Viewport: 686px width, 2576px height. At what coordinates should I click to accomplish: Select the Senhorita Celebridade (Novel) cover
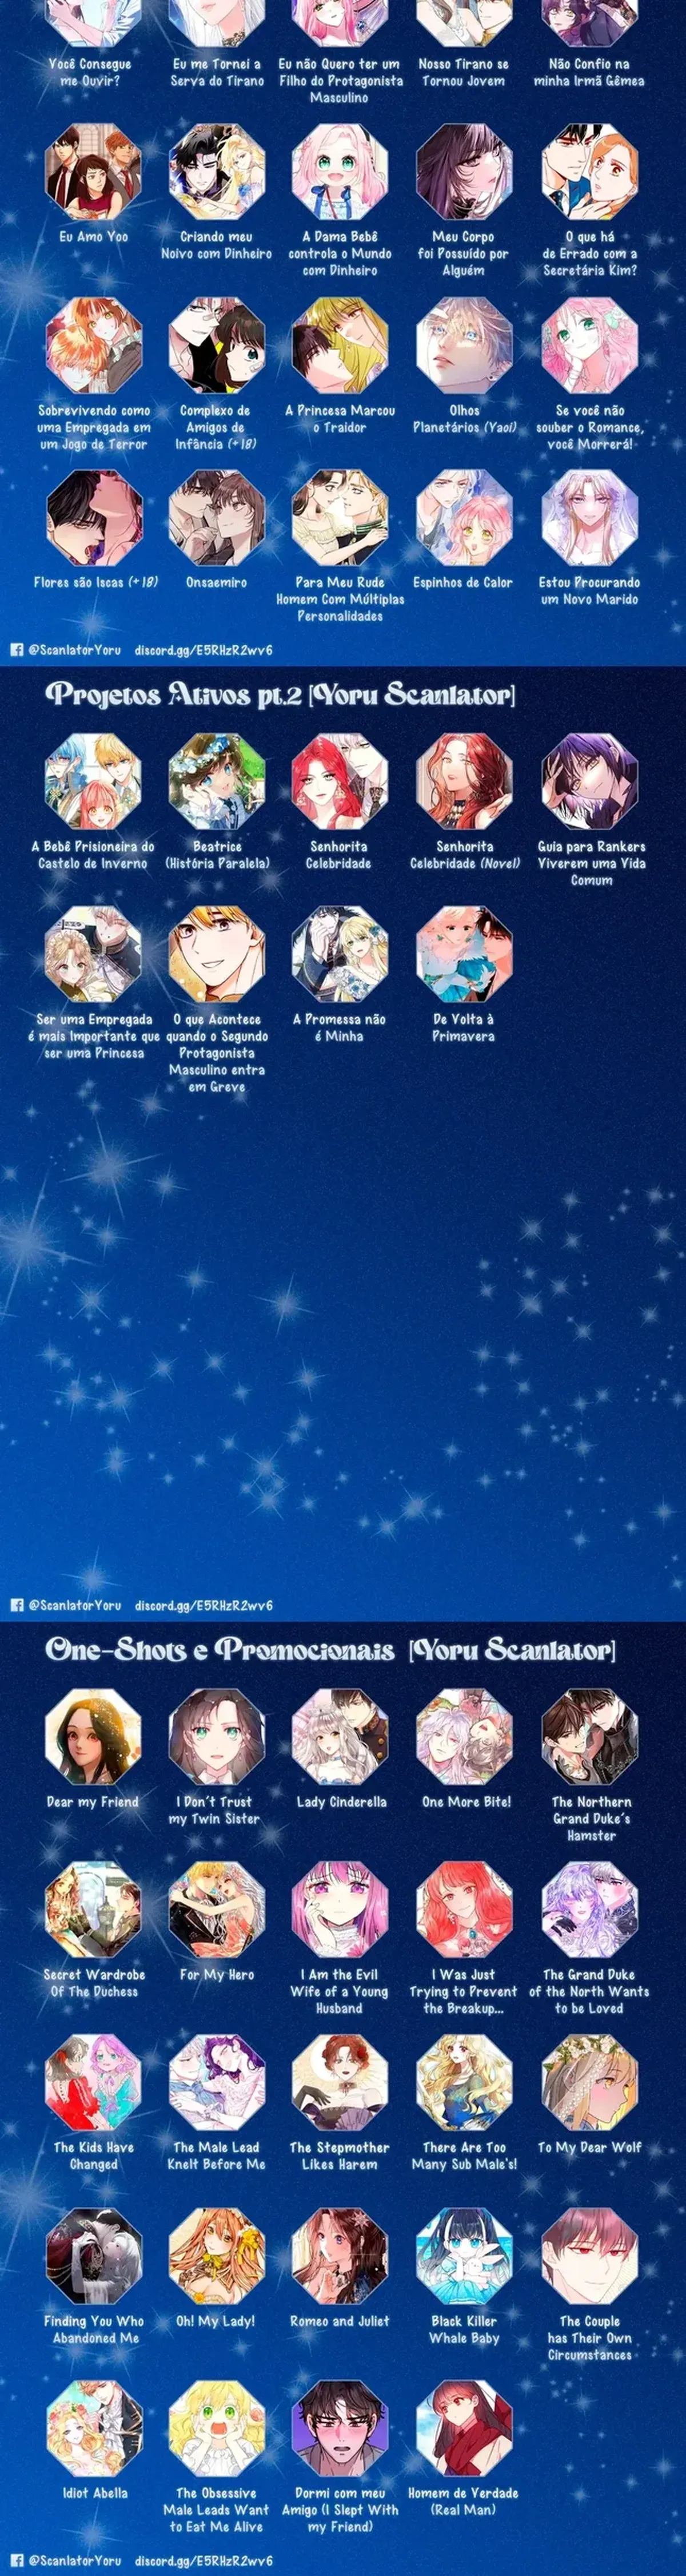click(x=464, y=782)
